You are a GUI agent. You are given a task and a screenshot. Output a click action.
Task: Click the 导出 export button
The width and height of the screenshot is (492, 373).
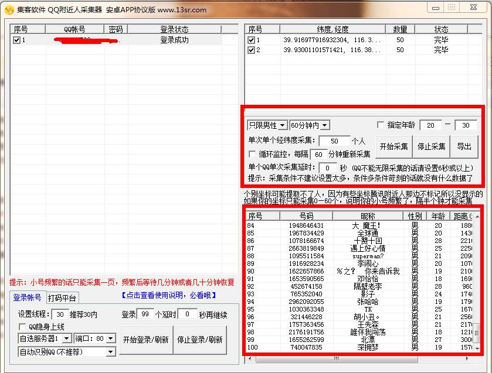(464, 146)
